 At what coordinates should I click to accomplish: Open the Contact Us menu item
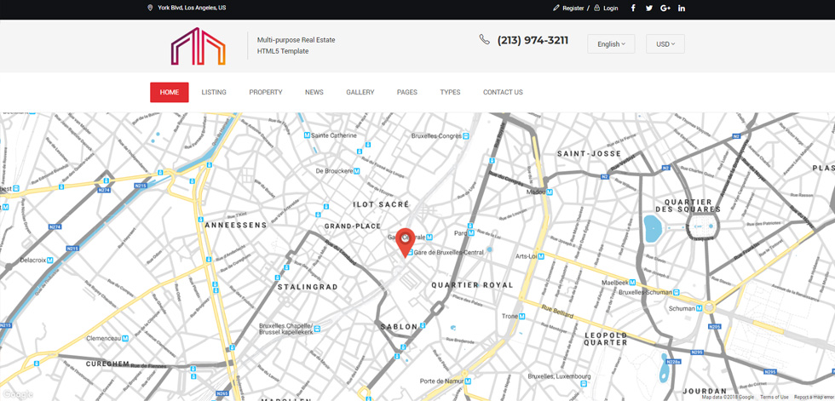click(x=503, y=92)
